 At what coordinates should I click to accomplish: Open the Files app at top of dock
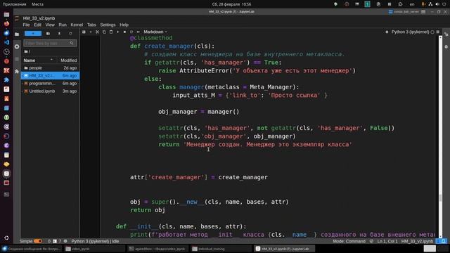tap(6, 14)
